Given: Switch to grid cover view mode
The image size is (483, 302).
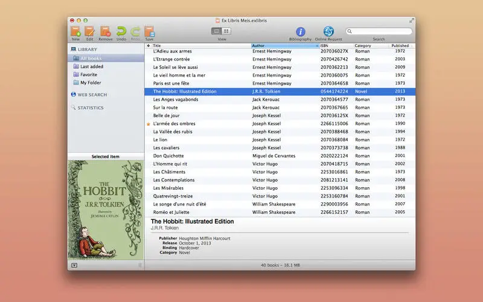Looking at the screenshot, I should click(x=226, y=31).
